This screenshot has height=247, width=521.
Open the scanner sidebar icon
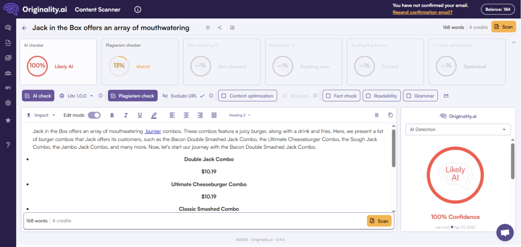tap(8, 43)
